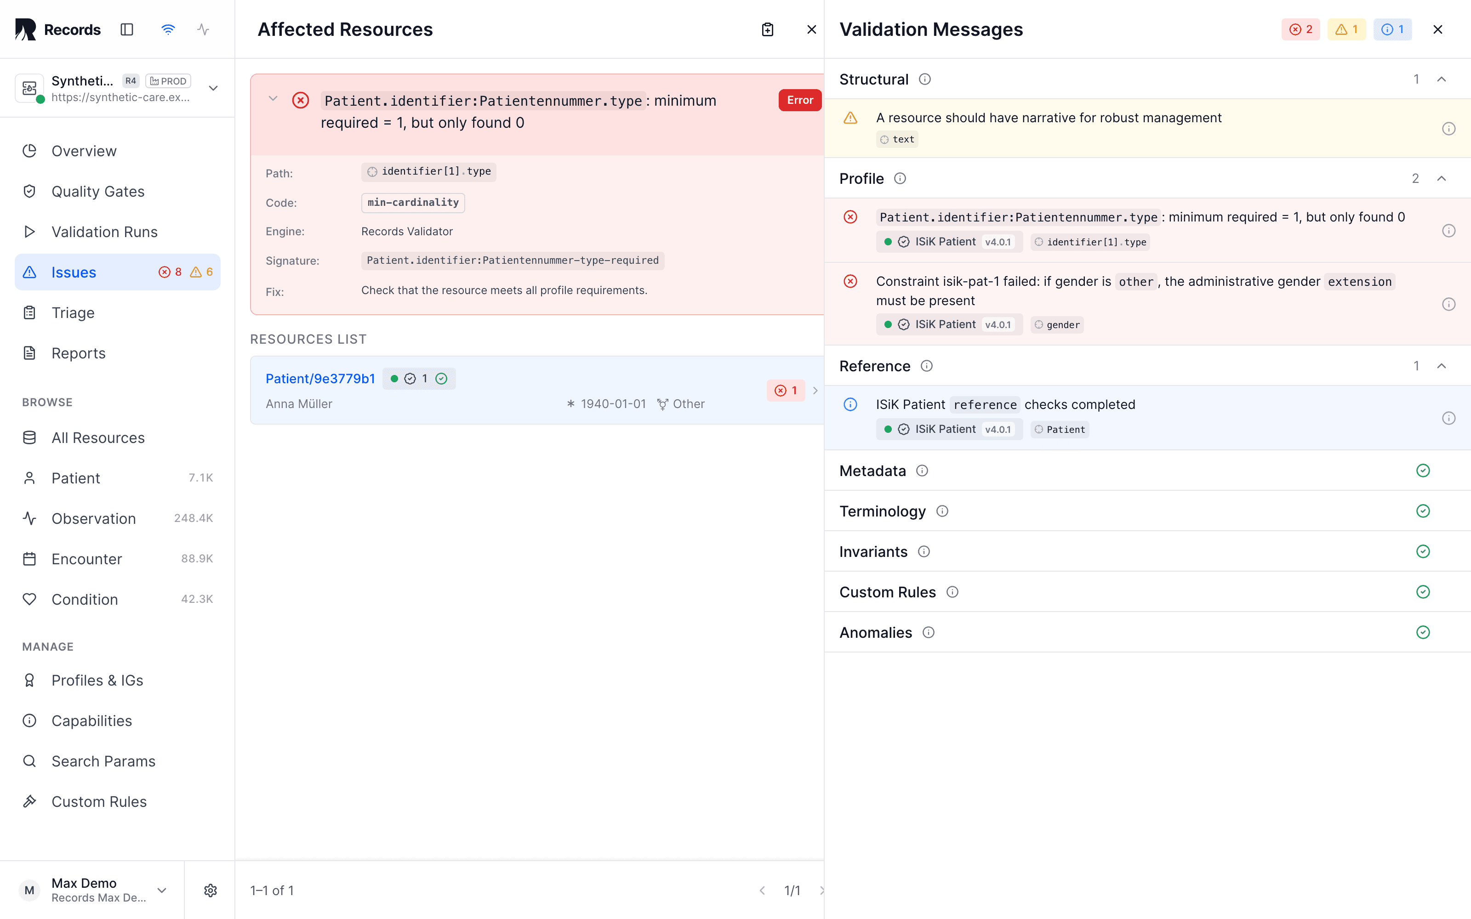Collapse the Patientennummer error details chevron
Screen dimensions: 1471x919
click(273, 98)
